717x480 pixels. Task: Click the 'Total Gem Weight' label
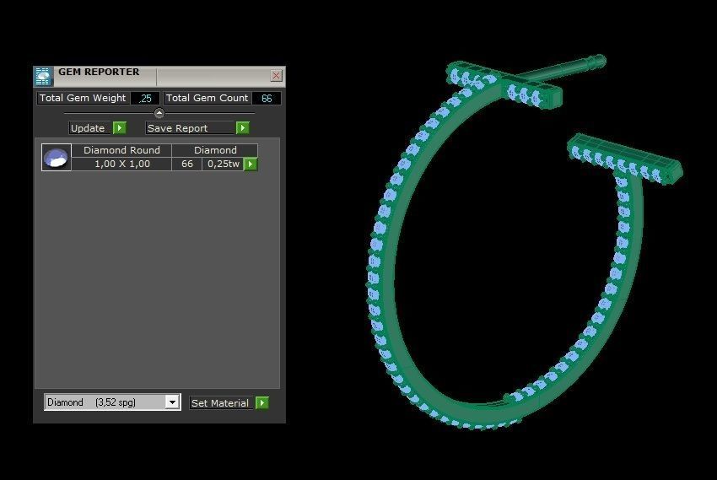pyautogui.click(x=83, y=99)
